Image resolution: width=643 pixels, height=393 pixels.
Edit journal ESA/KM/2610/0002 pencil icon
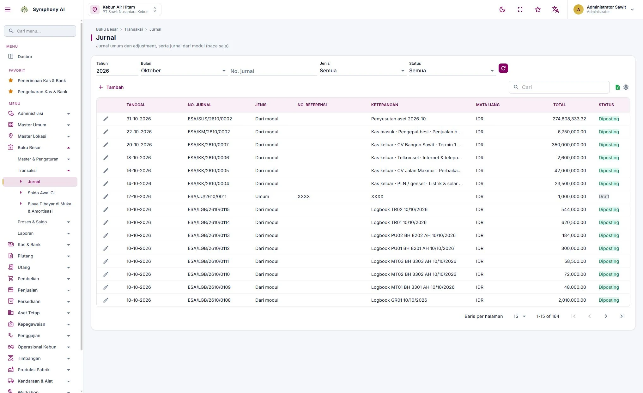(x=106, y=132)
